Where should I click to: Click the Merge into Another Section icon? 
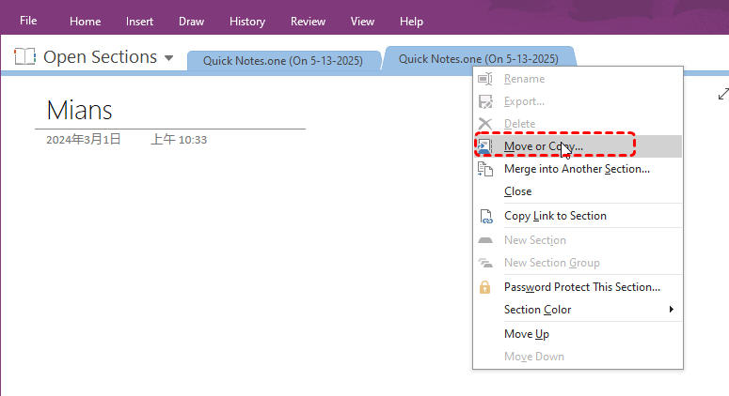(485, 169)
